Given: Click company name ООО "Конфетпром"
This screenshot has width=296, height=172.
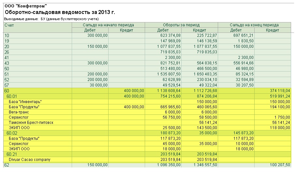Looking at the screenshot, I should [x=26, y=6].
